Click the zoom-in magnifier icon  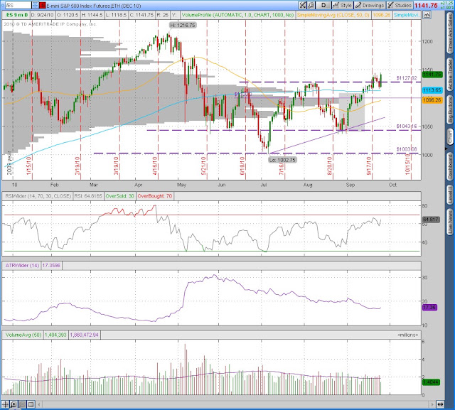click(x=14, y=404)
